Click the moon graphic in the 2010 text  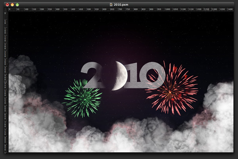(120, 76)
